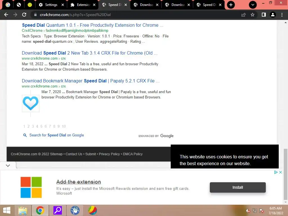Viewport: 288px width, 216px height.
Task: Bookmark this page with star icon
Action: point(253,15)
